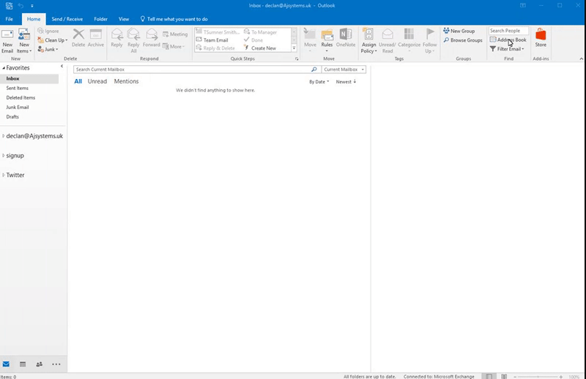The image size is (586, 379).
Task: Click the New Group icon
Action: coord(446,31)
